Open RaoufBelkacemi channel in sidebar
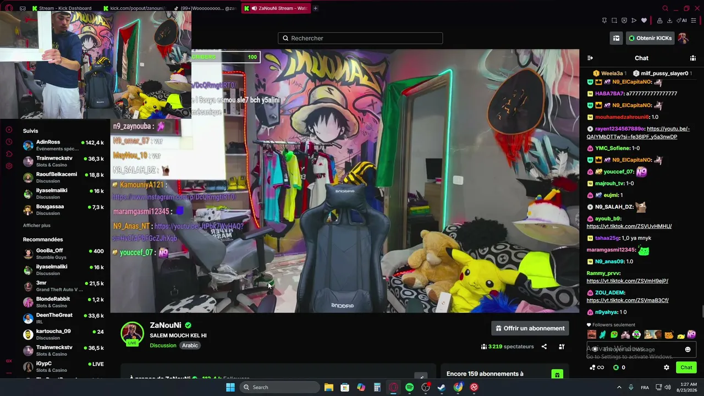 pos(63,177)
